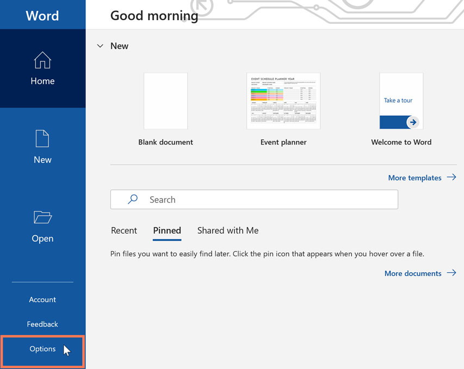
Task: Send Feedback from the sidebar
Action: [42, 324]
